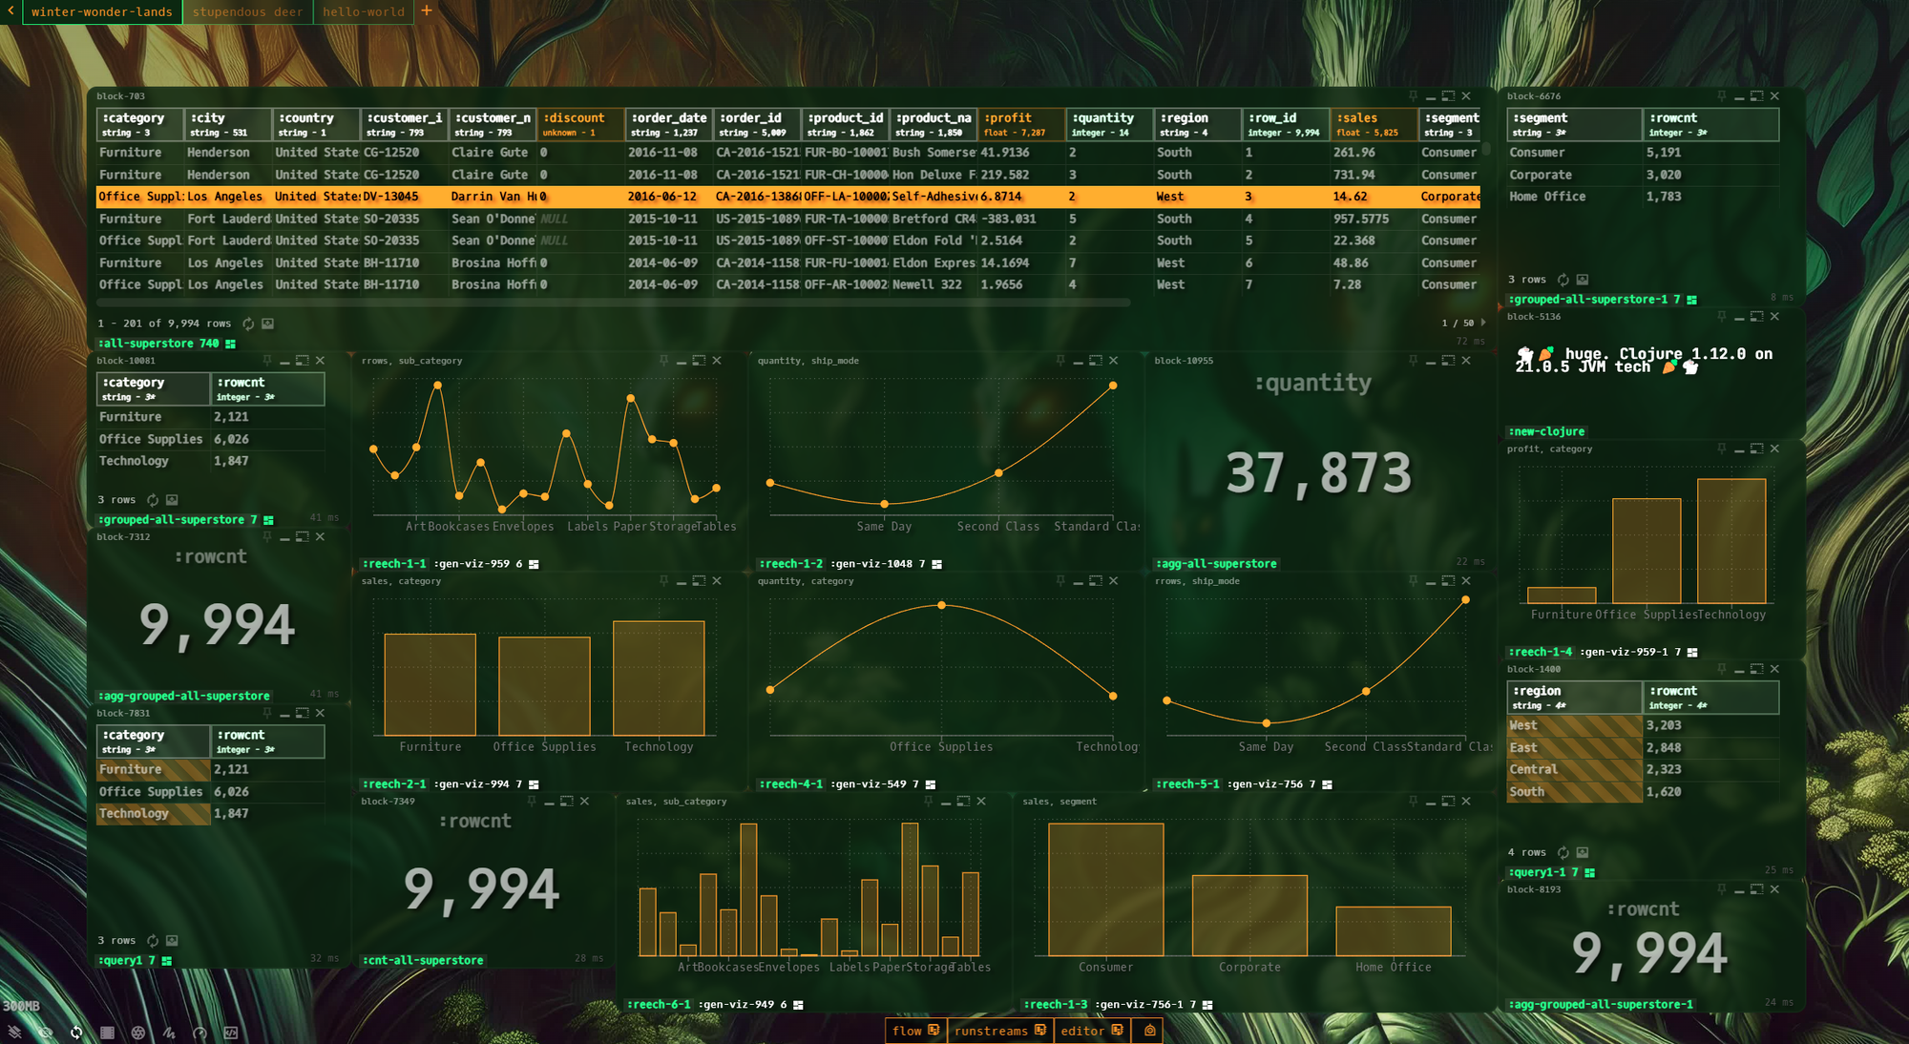Click the code brackets icon in bottom toolbar
Viewport: 1909px width, 1044px height.
coord(230,1033)
